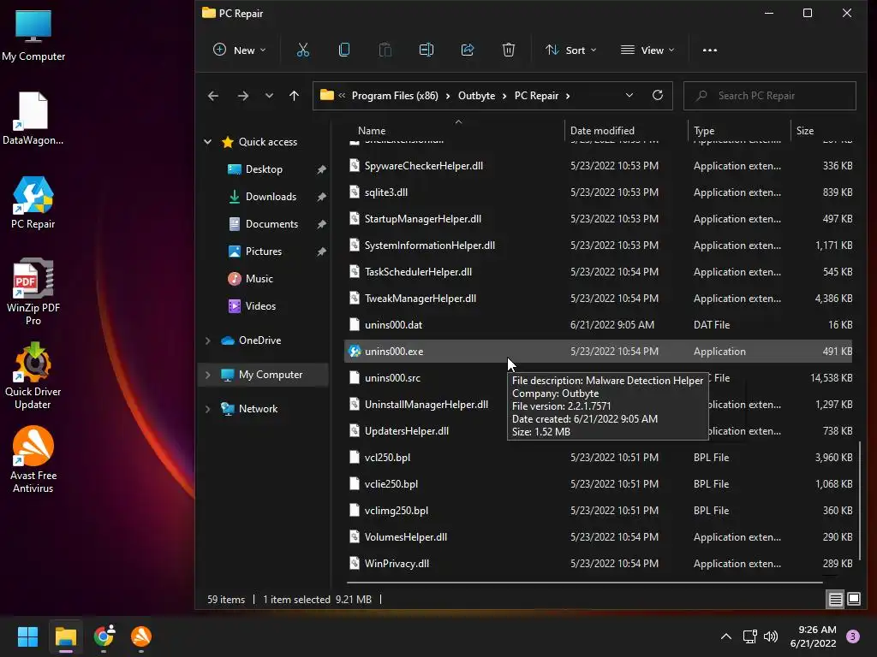Launch Quick Driver Updater shortcut
The width and height of the screenshot is (877, 657).
tap(33, 376)
